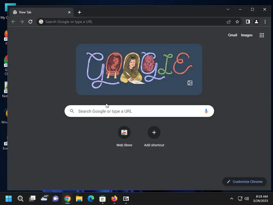The height and width of the screenshot is (205, 273).
Task: Open the Gmail link
Action: tap(232, 35)
